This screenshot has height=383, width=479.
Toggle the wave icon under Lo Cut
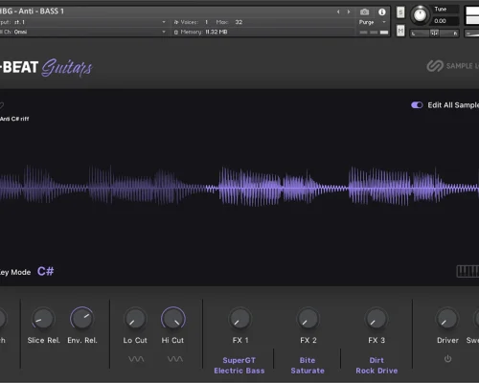click(x=136, y=359)
